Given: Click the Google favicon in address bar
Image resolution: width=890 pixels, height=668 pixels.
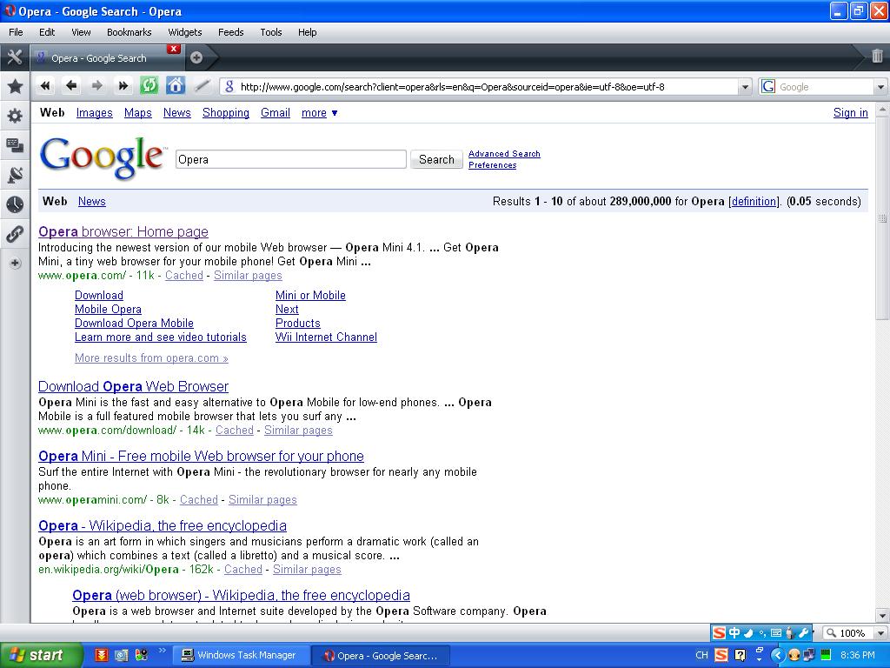Looking at the screenshot, I should click(x=229, y=86).
